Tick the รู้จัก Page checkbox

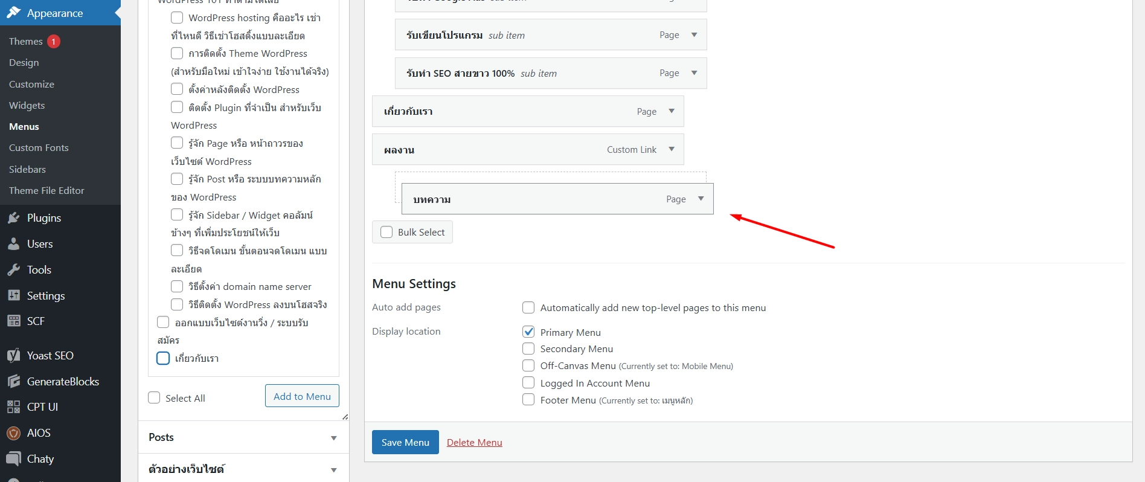(177, 143)
